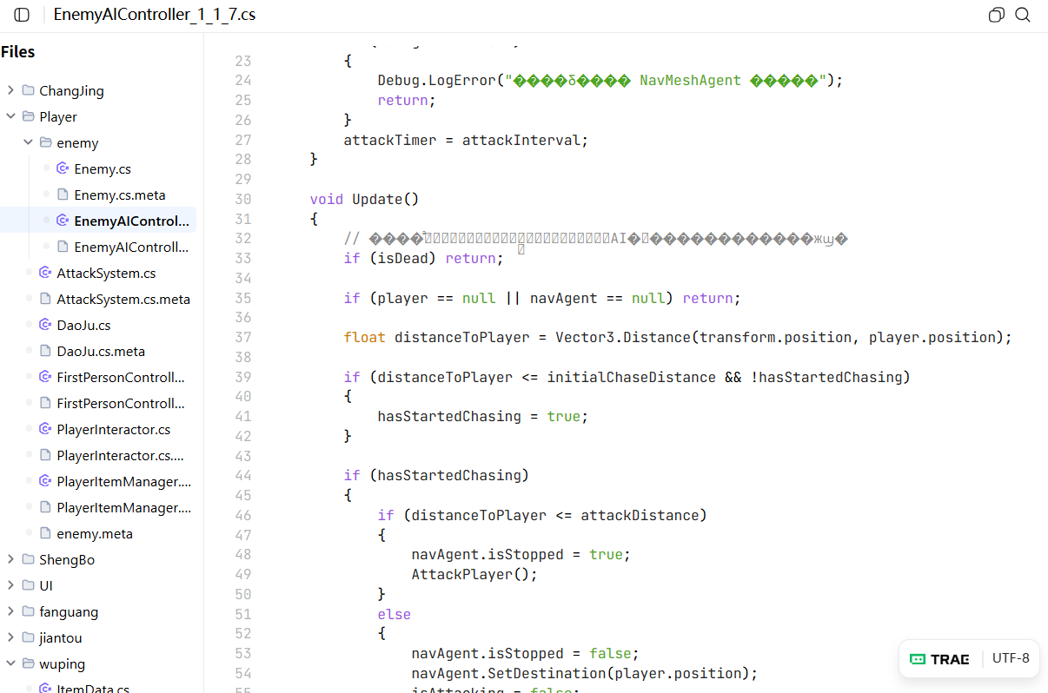Click the document icon beside Enemy.cs.meta
This screenshot has width=1048, height=693.
(63, 195)
